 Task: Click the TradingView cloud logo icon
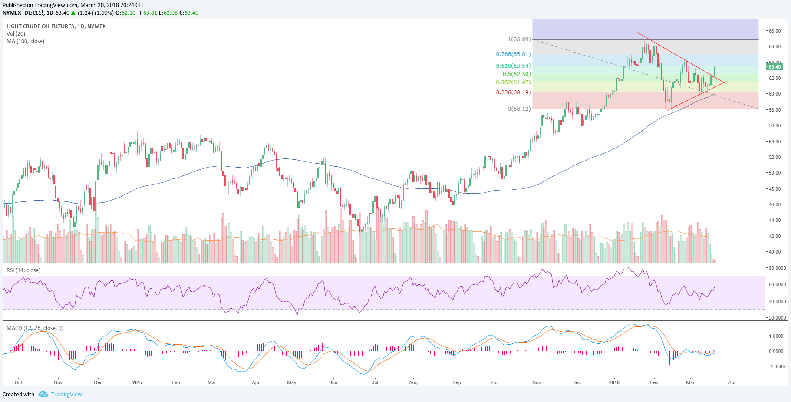pos(43,394)
